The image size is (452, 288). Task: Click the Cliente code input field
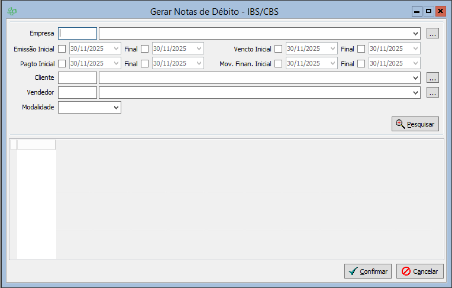[78, 77]
